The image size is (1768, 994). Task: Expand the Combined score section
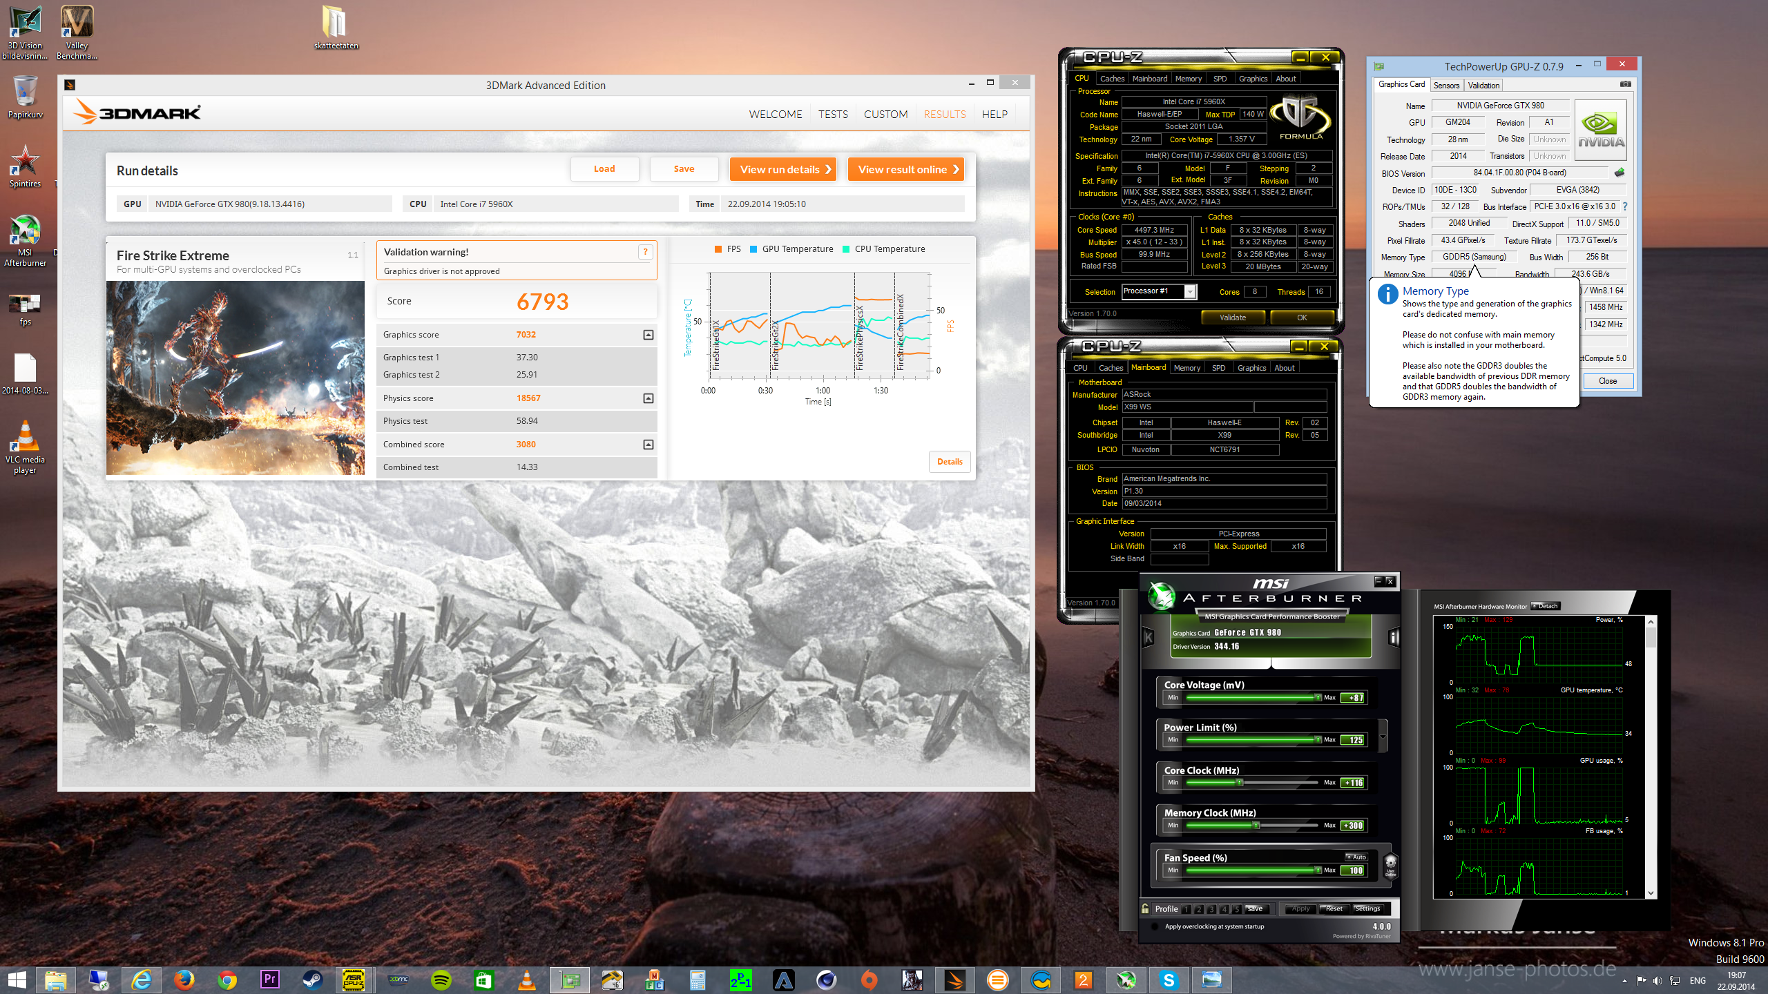tap(648, 445)
